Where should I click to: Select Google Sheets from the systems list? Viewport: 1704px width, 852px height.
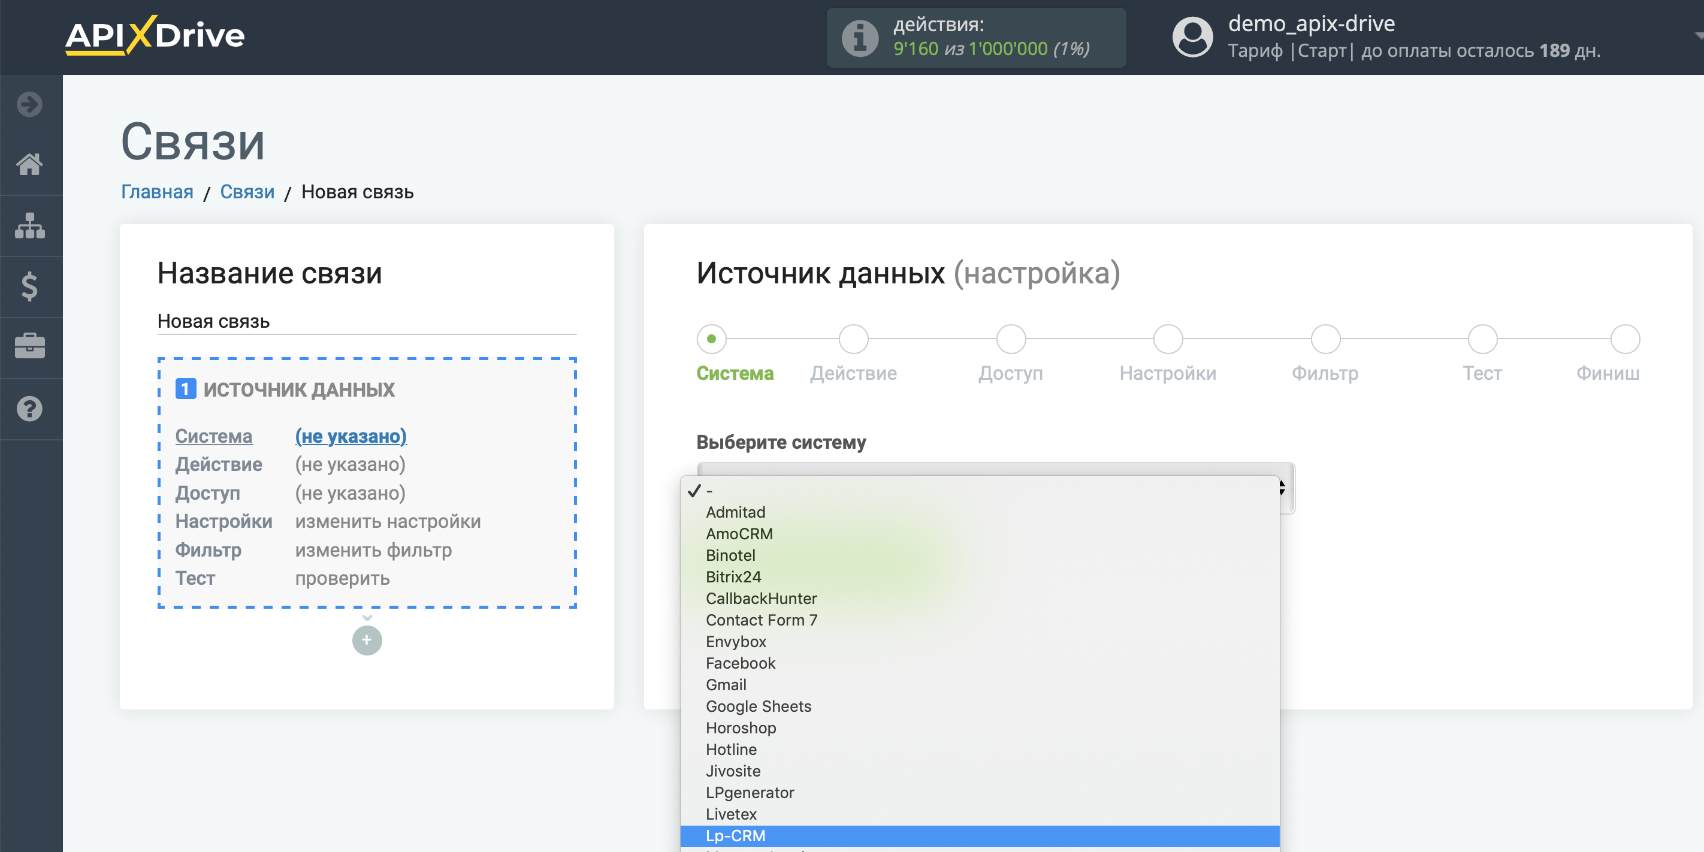[x=757, y=706]
